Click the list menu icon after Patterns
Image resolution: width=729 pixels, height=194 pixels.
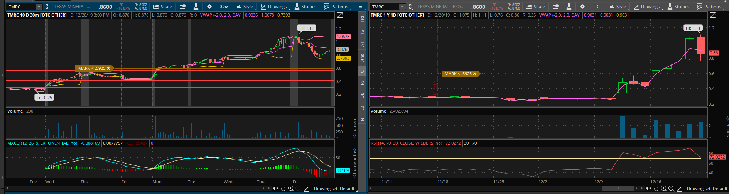(x=360, y=7)
